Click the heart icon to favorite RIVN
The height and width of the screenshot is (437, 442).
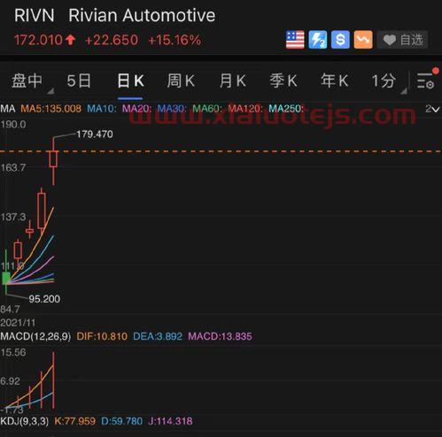pyautogui.click(x=389, y=40)
